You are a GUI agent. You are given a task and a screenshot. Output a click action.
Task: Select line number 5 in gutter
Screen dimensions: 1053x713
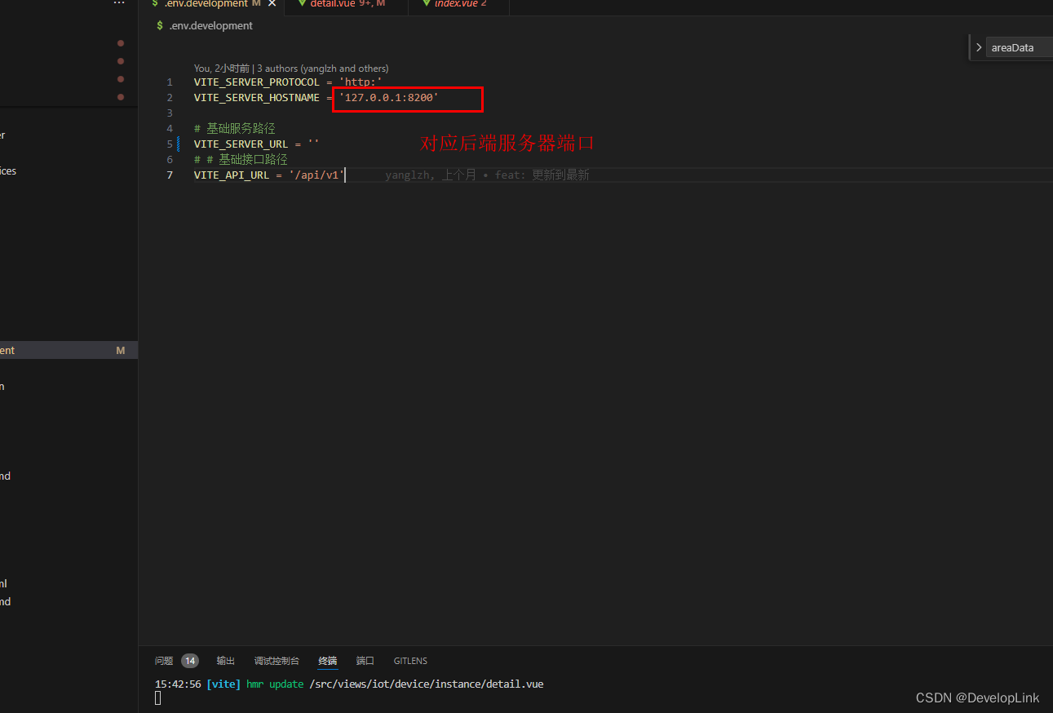(x=170, y=144)
